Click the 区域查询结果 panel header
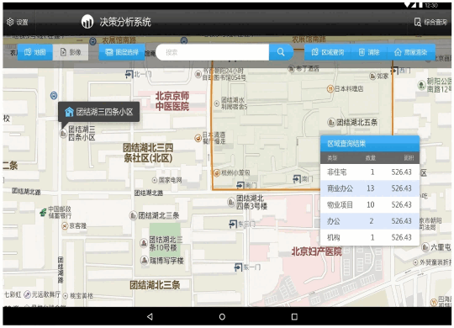The image size is (454, 328). 370,144
